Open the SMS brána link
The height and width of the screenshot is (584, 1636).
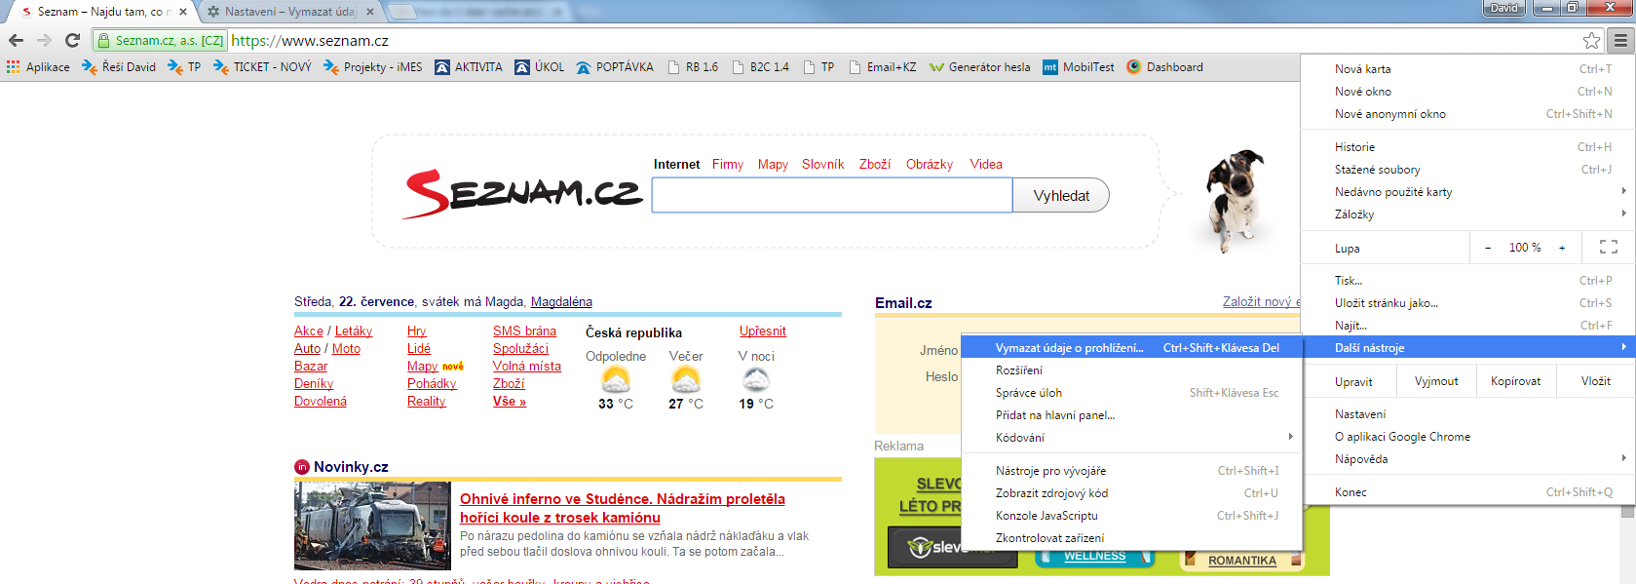[524, 331]
